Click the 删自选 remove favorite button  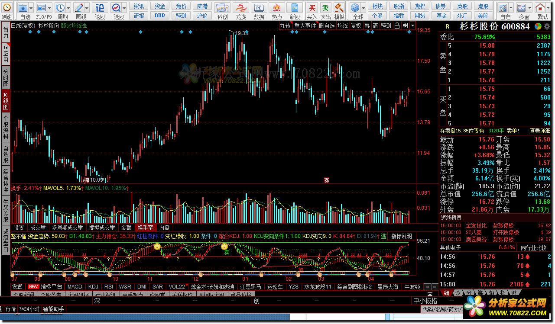click(327, 26)
